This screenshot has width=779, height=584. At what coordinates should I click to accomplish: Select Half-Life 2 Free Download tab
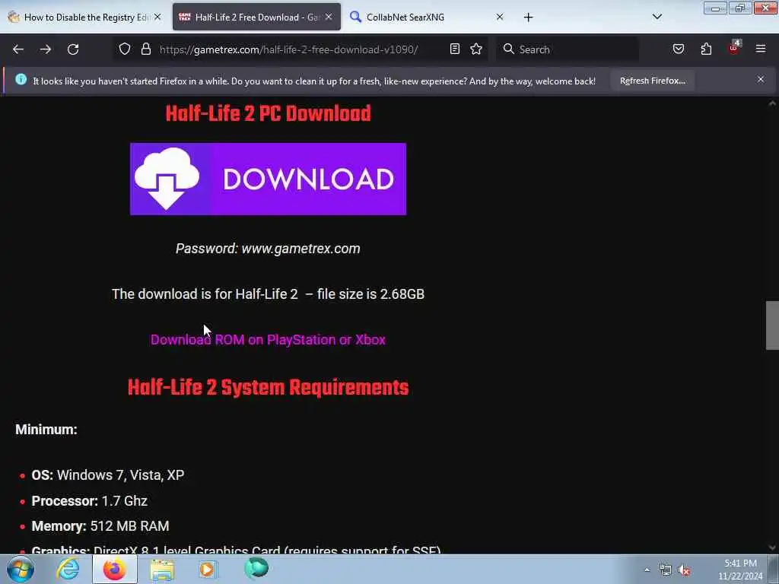pyautogui.click(x=256, y=17)
